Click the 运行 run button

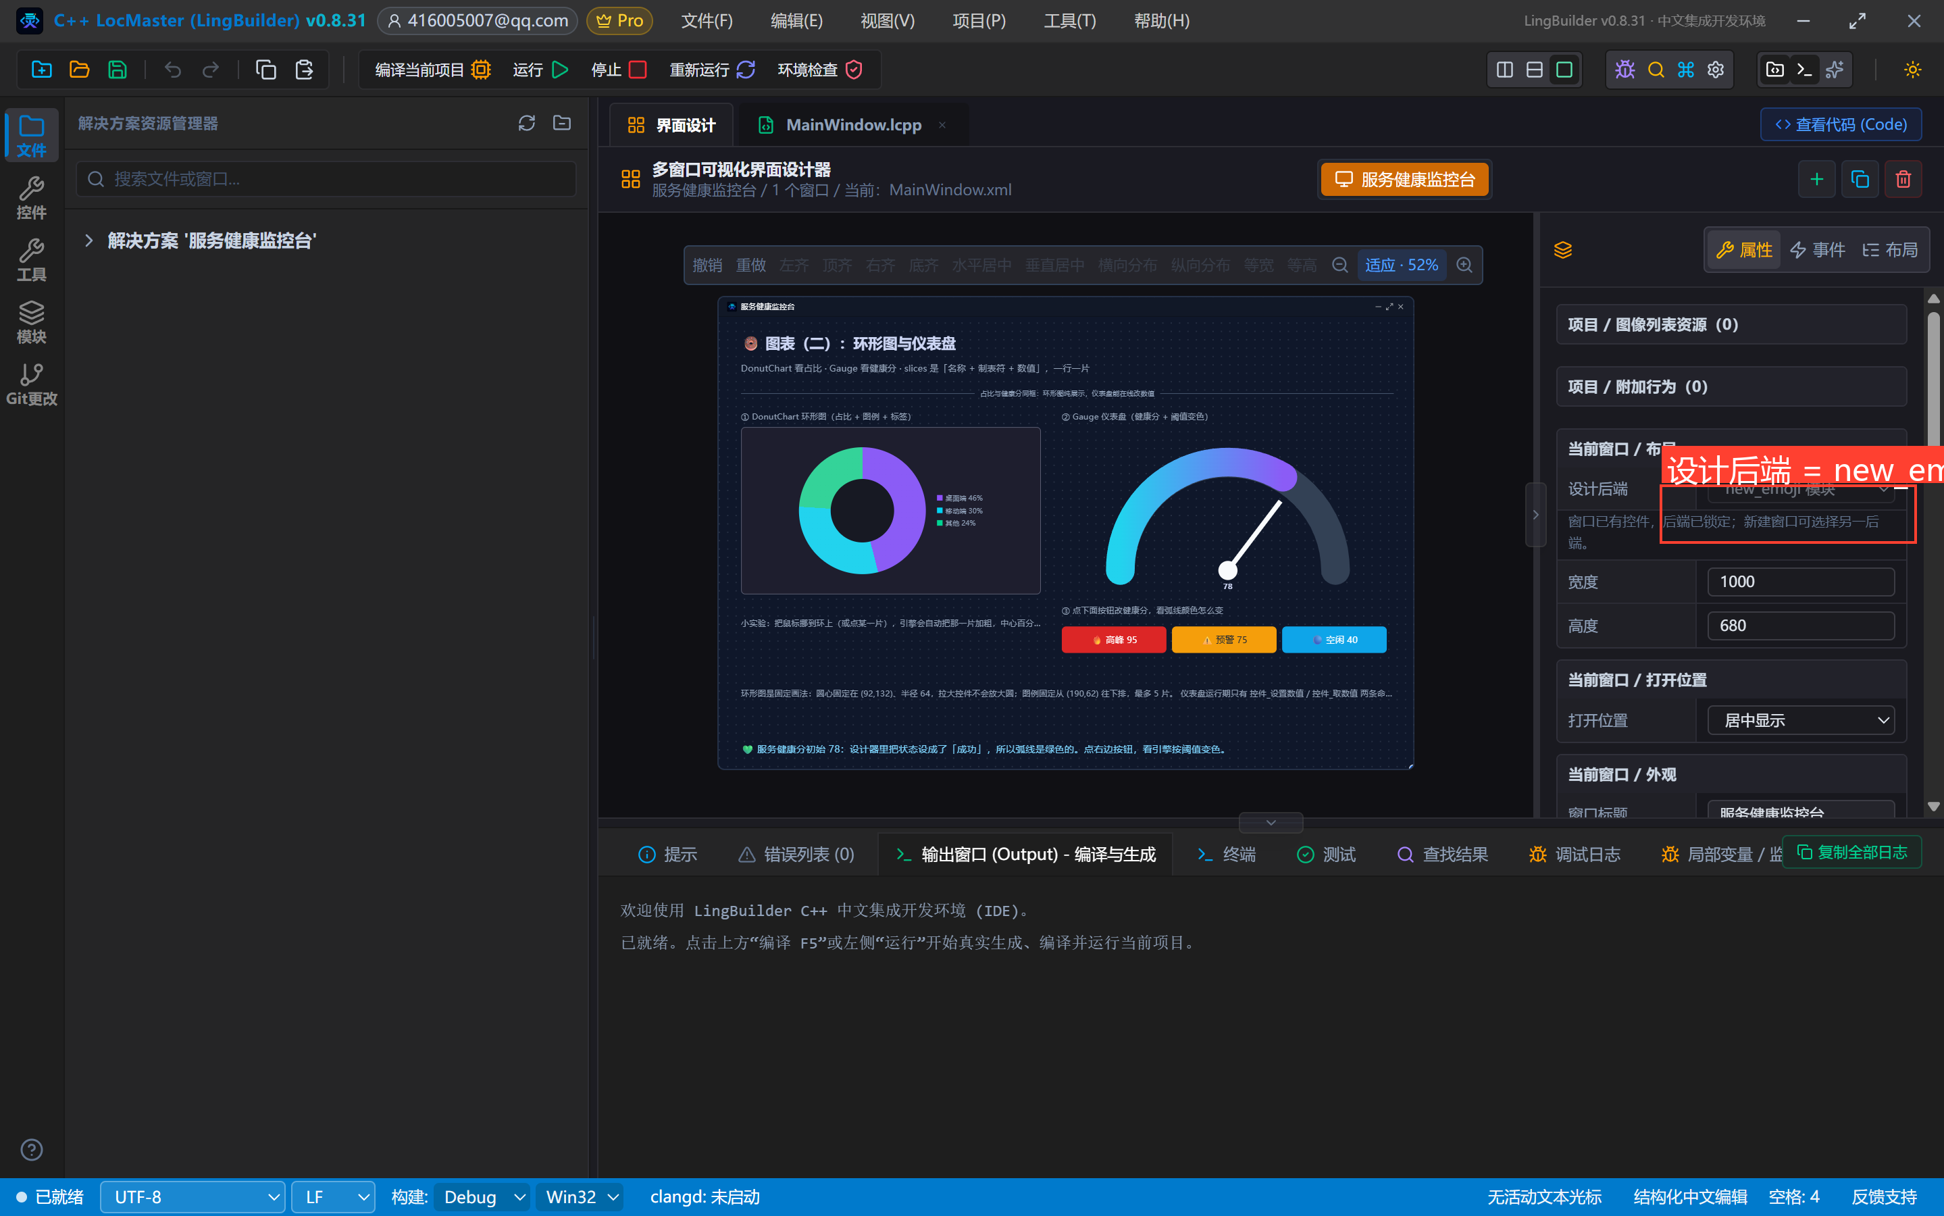tap(540, 70)
